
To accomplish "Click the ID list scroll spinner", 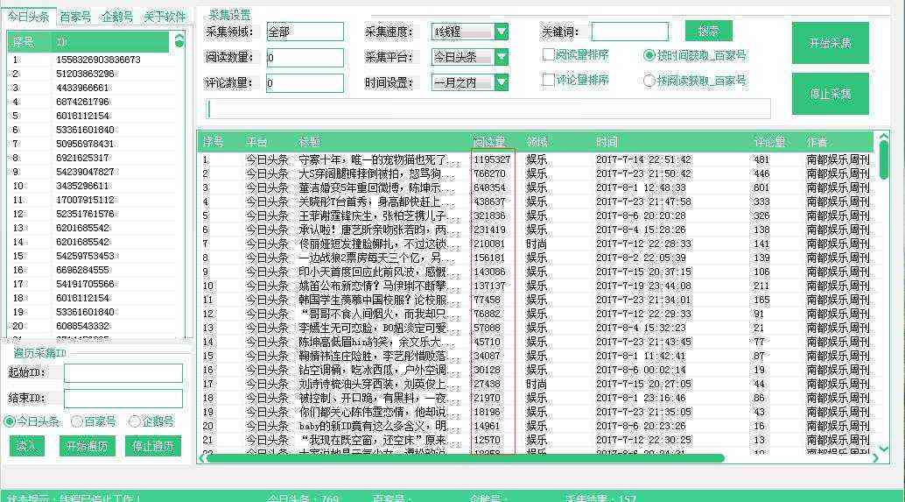I will coord(179,40).
